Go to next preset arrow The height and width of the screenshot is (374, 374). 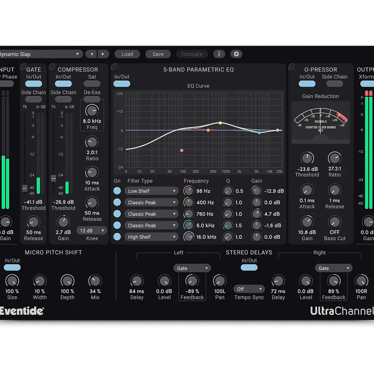(103, 54)
